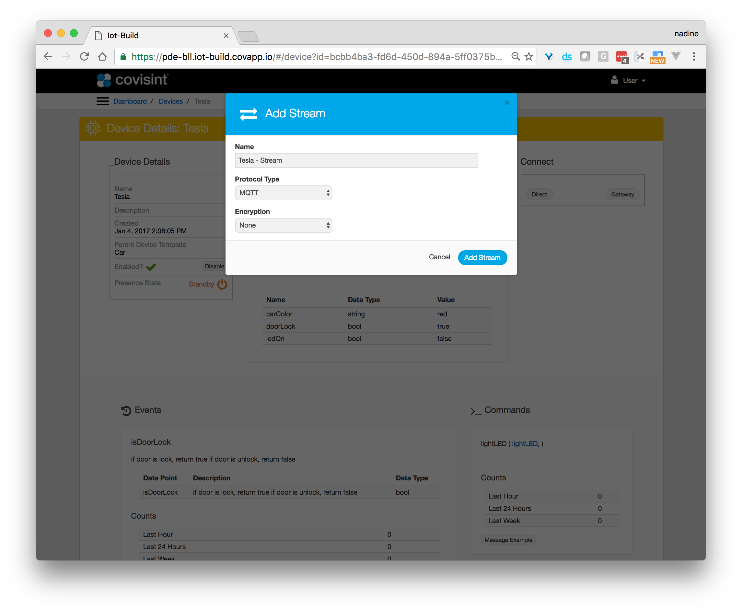The height and width of the screenshot is (612, 742).
Task: Click the blue Add Stream button
Action: point(482,258)
